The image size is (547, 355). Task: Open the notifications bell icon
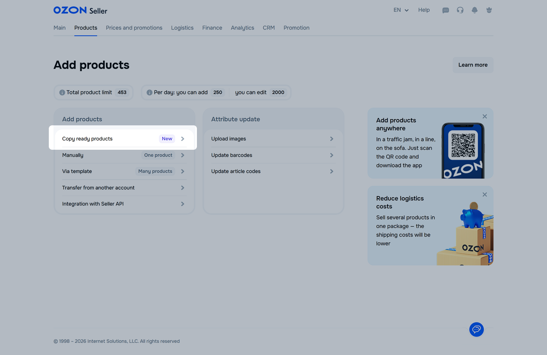(475, 10)
